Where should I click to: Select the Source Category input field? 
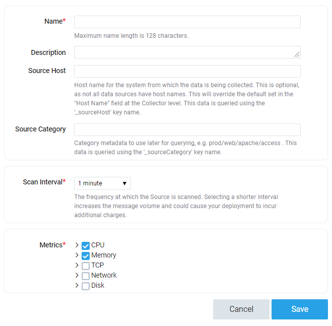tap(187, 129)
